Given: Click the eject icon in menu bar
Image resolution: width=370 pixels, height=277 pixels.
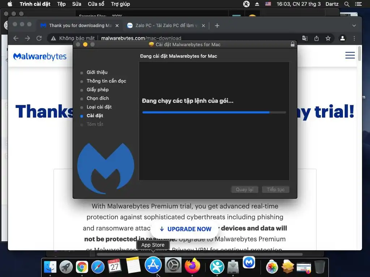Looking at the screenshot, I should click(x=257, y=4).
